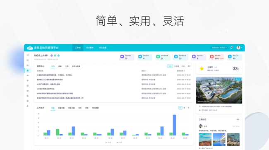This screenshot has width=269, height=150.
Task: Click the aerial project rendering thumbnail
Action: point(219,90)
